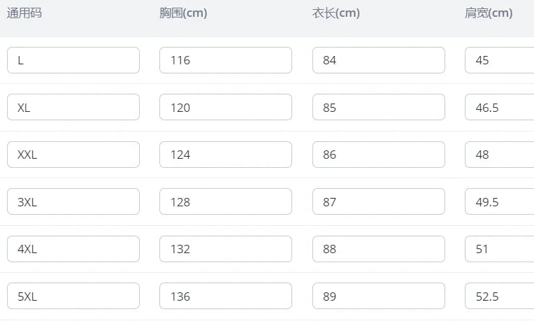Viewport: 534px width, 321px height.
Task: Click the size field containing XL
Action: (73, 108)
